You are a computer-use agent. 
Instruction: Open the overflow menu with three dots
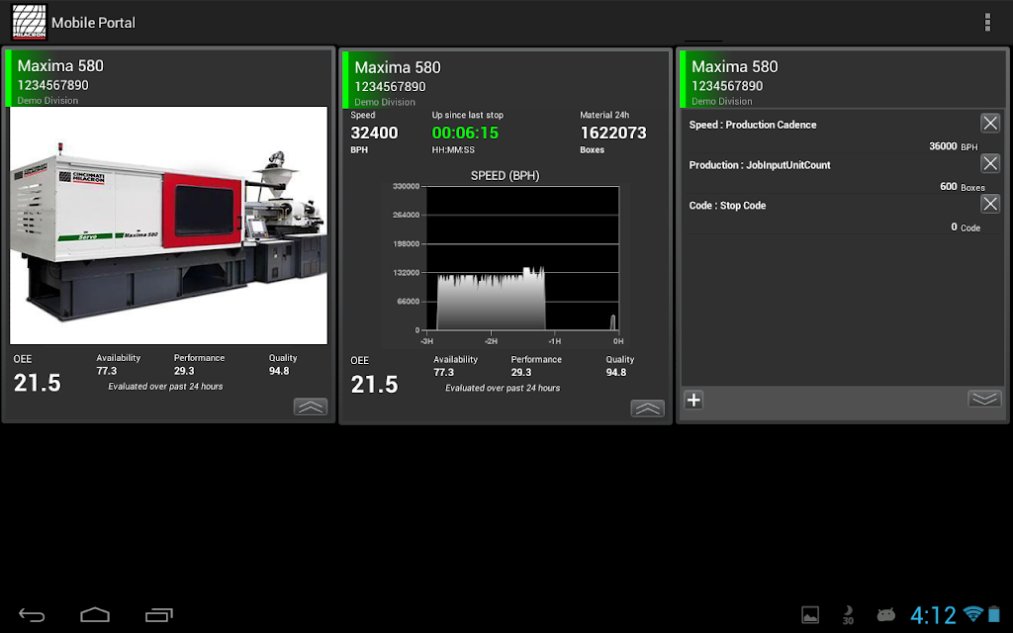coord(986,22)
